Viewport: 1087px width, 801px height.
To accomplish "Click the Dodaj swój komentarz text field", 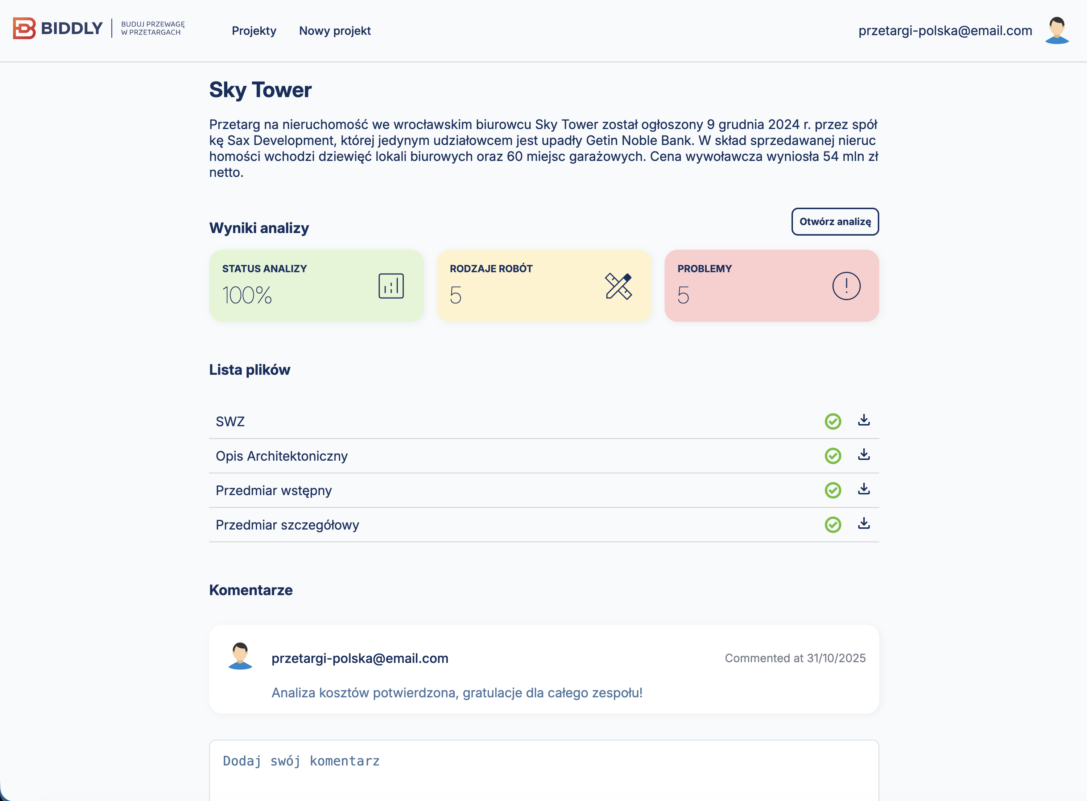I will tap(543, 771).
